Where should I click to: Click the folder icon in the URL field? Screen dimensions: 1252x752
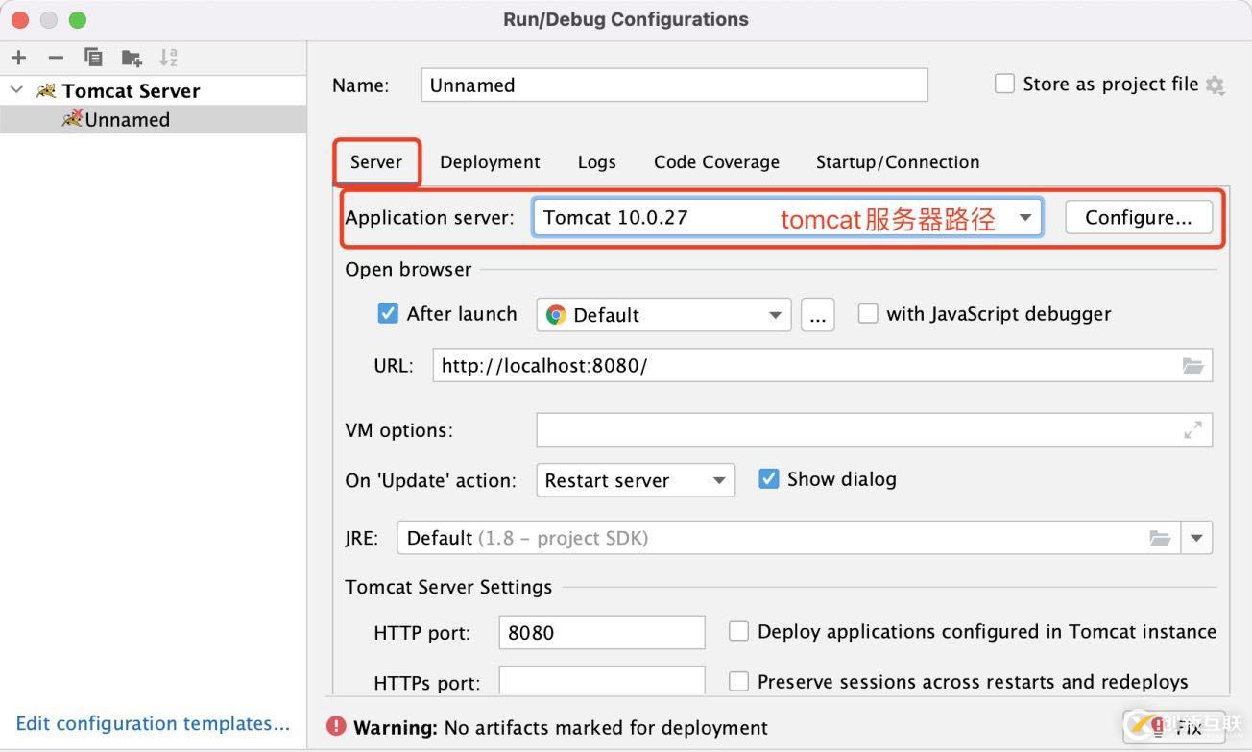click(1192, 366)
